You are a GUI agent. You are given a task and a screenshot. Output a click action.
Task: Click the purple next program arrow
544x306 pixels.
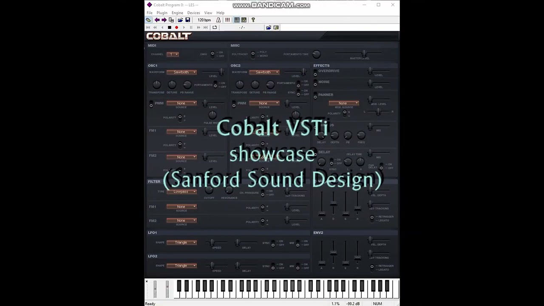[x=164, y=20]
